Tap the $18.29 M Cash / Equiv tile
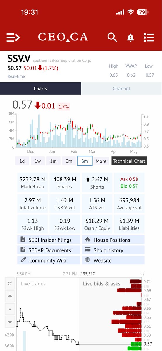The image size is (162, 351). tap(97, 224)
